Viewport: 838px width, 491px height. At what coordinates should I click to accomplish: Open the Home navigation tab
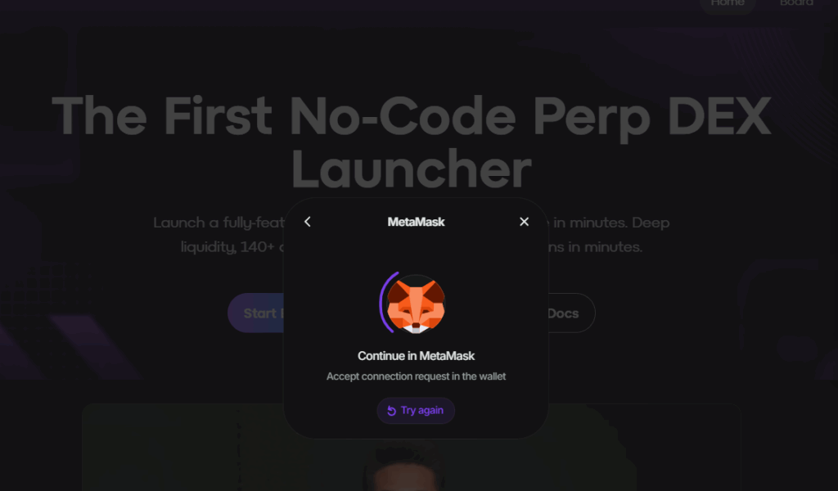click(728, 3)
